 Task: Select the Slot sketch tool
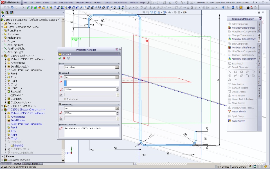click(x=241, y=72)
